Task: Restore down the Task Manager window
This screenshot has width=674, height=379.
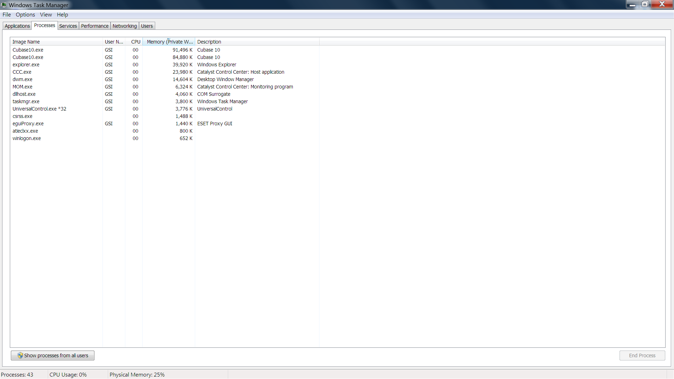Action: pyautogui.click(x=645, y=4)
